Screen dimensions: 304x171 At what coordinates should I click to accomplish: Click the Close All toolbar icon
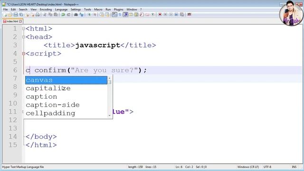click(32, 15)
